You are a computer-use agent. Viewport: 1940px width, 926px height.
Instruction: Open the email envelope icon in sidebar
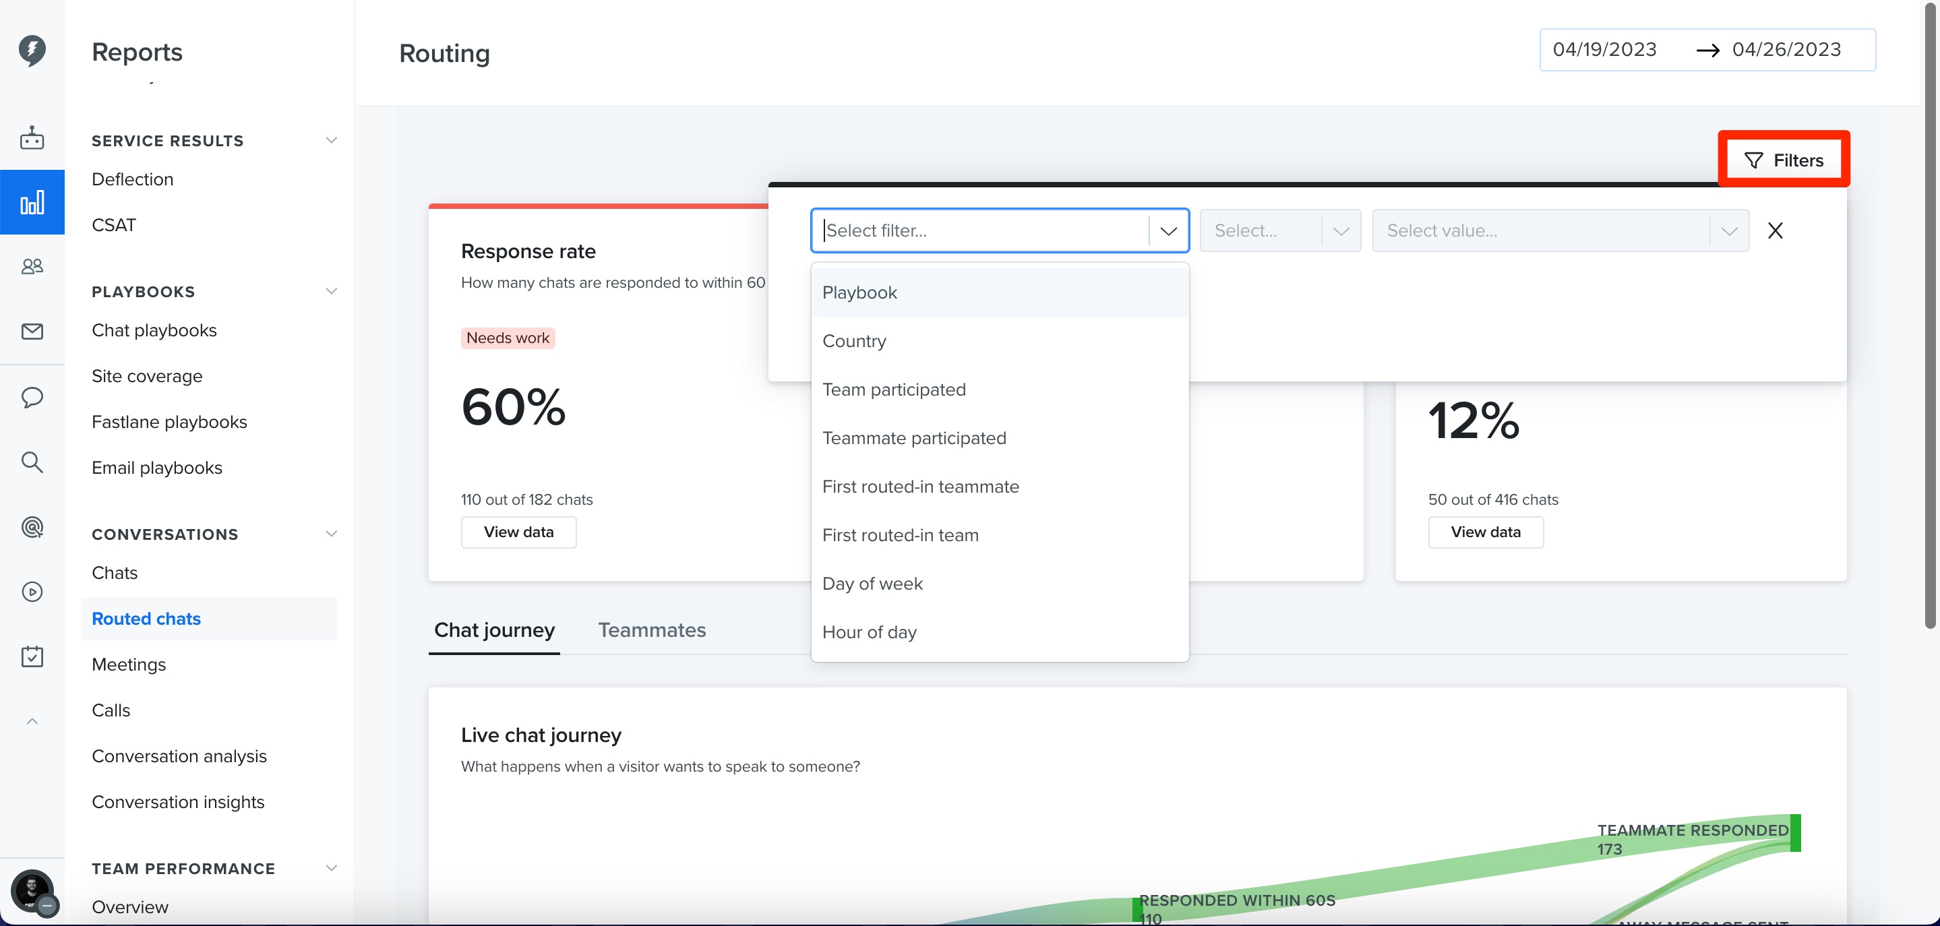point(32,332)
